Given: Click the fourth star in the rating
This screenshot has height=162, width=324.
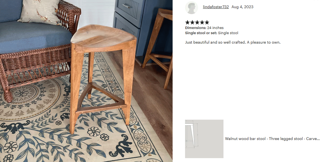Looking at the screenshot, I should point(202,22).
